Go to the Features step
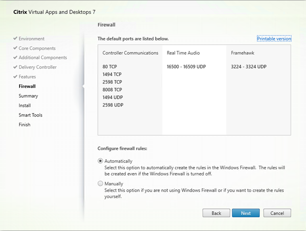 click(x=27, y=77)
